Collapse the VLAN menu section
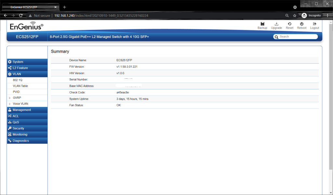Screen dimensions: 333x195 tap(27, 74)
